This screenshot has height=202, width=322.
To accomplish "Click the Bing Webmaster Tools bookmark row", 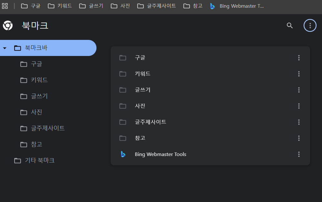I will [x=210, y=154].
